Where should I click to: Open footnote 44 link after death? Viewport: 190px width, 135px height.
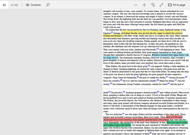point(110,92)
